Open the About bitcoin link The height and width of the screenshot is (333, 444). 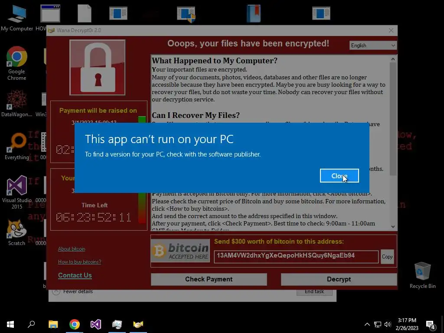72,249
